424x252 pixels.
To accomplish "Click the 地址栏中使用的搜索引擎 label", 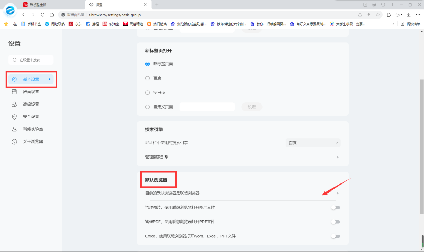I will tap(166, 143).
